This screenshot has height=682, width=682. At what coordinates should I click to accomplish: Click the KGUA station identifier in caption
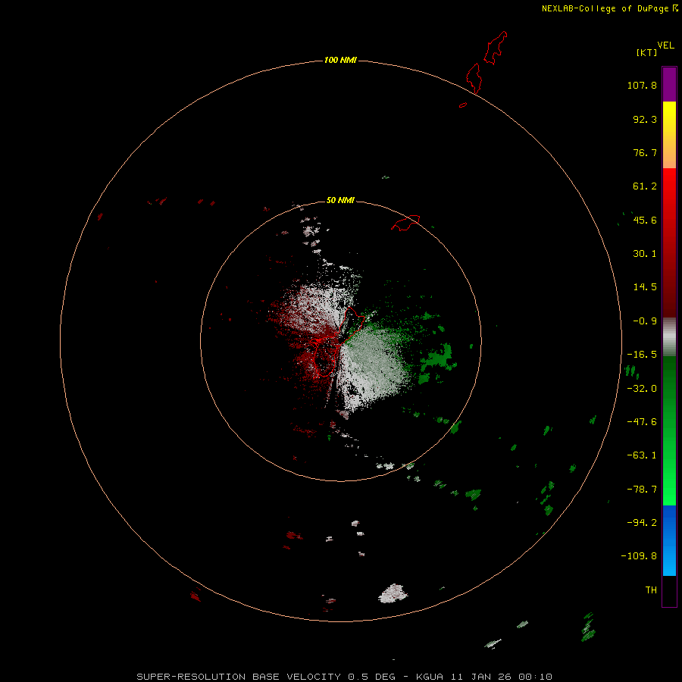[430, 677]
